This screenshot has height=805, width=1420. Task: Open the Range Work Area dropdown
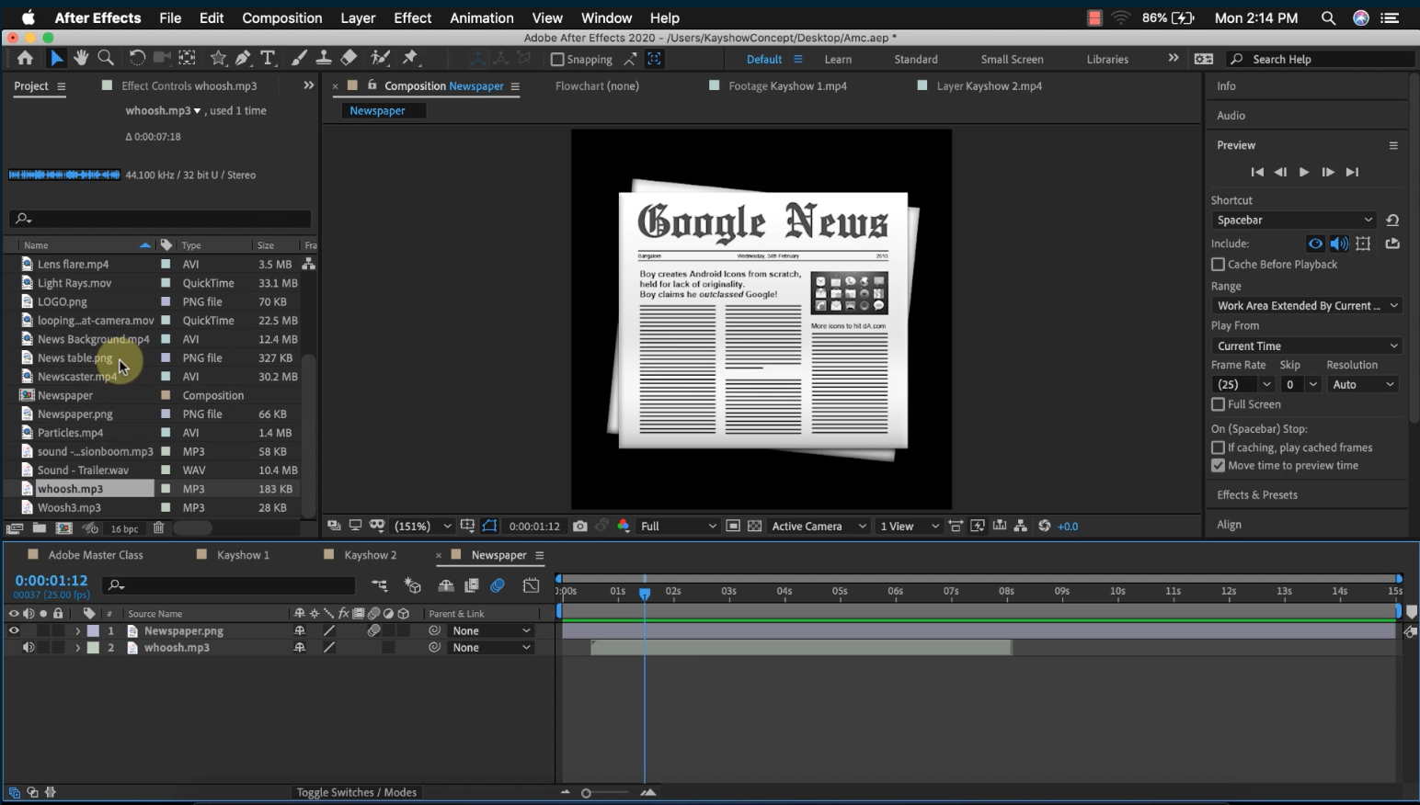tap(1306, 305)
